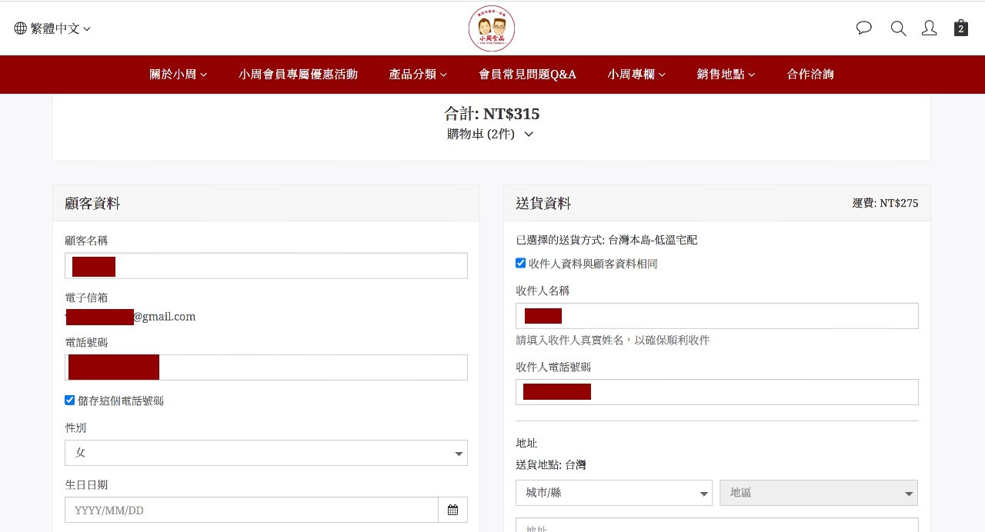The height and width of the screenshot is (532, 985).
Task: Open the shopping bag cart icon
Action: click(960, 28)
